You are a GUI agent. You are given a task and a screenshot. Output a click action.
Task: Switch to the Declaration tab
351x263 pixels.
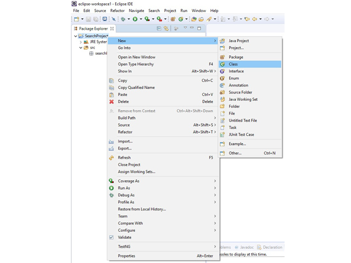click(x=270, y=247)
